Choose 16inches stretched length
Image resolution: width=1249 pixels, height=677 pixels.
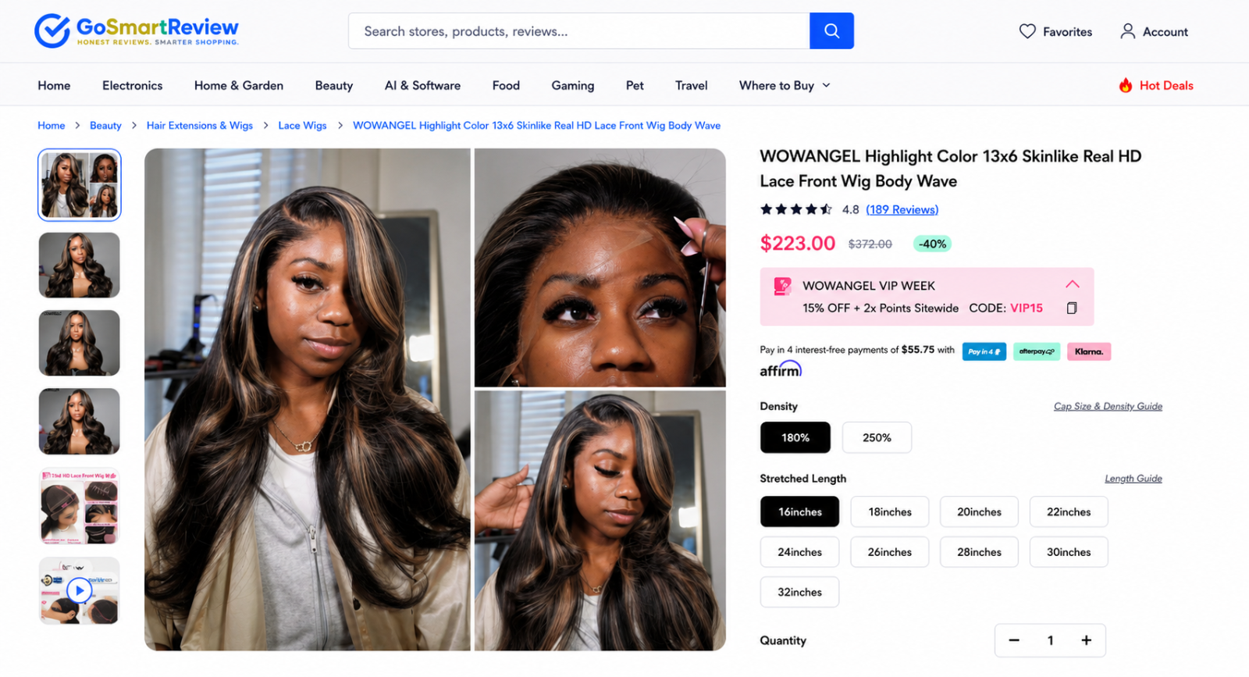point(800,511)
